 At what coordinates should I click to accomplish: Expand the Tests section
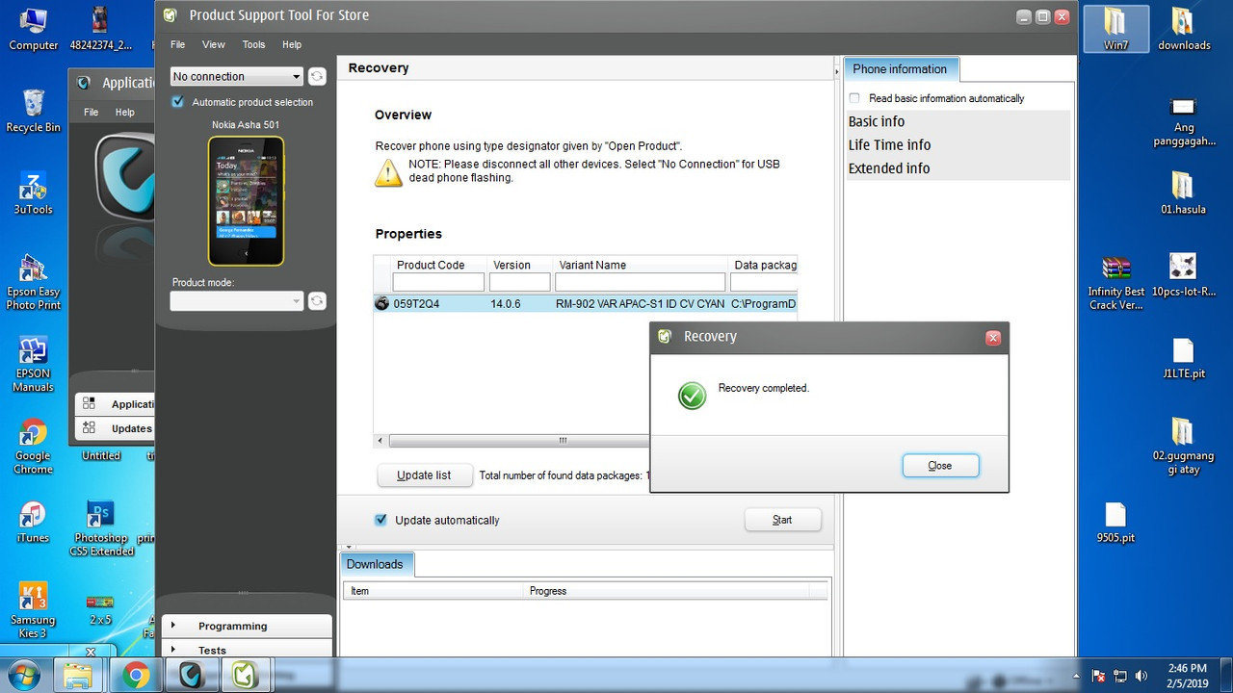(247, 650)
